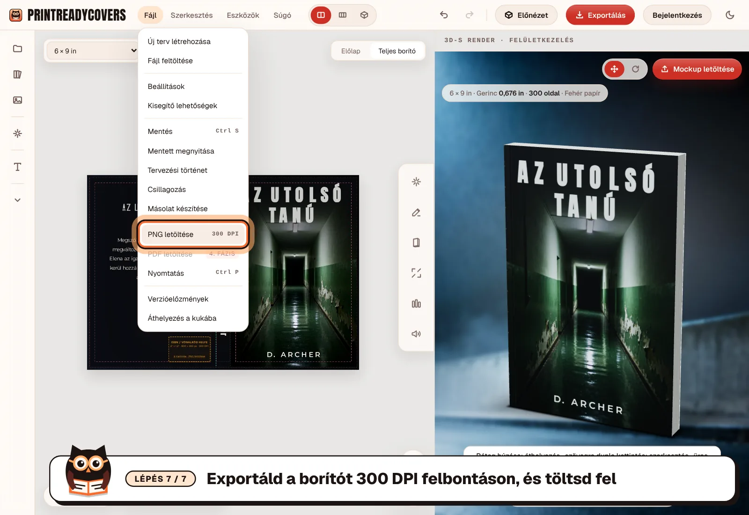749x515 pixels.
Task: Click the expand fullscreen icon in canvas toolbar
Action: (416, 273)
